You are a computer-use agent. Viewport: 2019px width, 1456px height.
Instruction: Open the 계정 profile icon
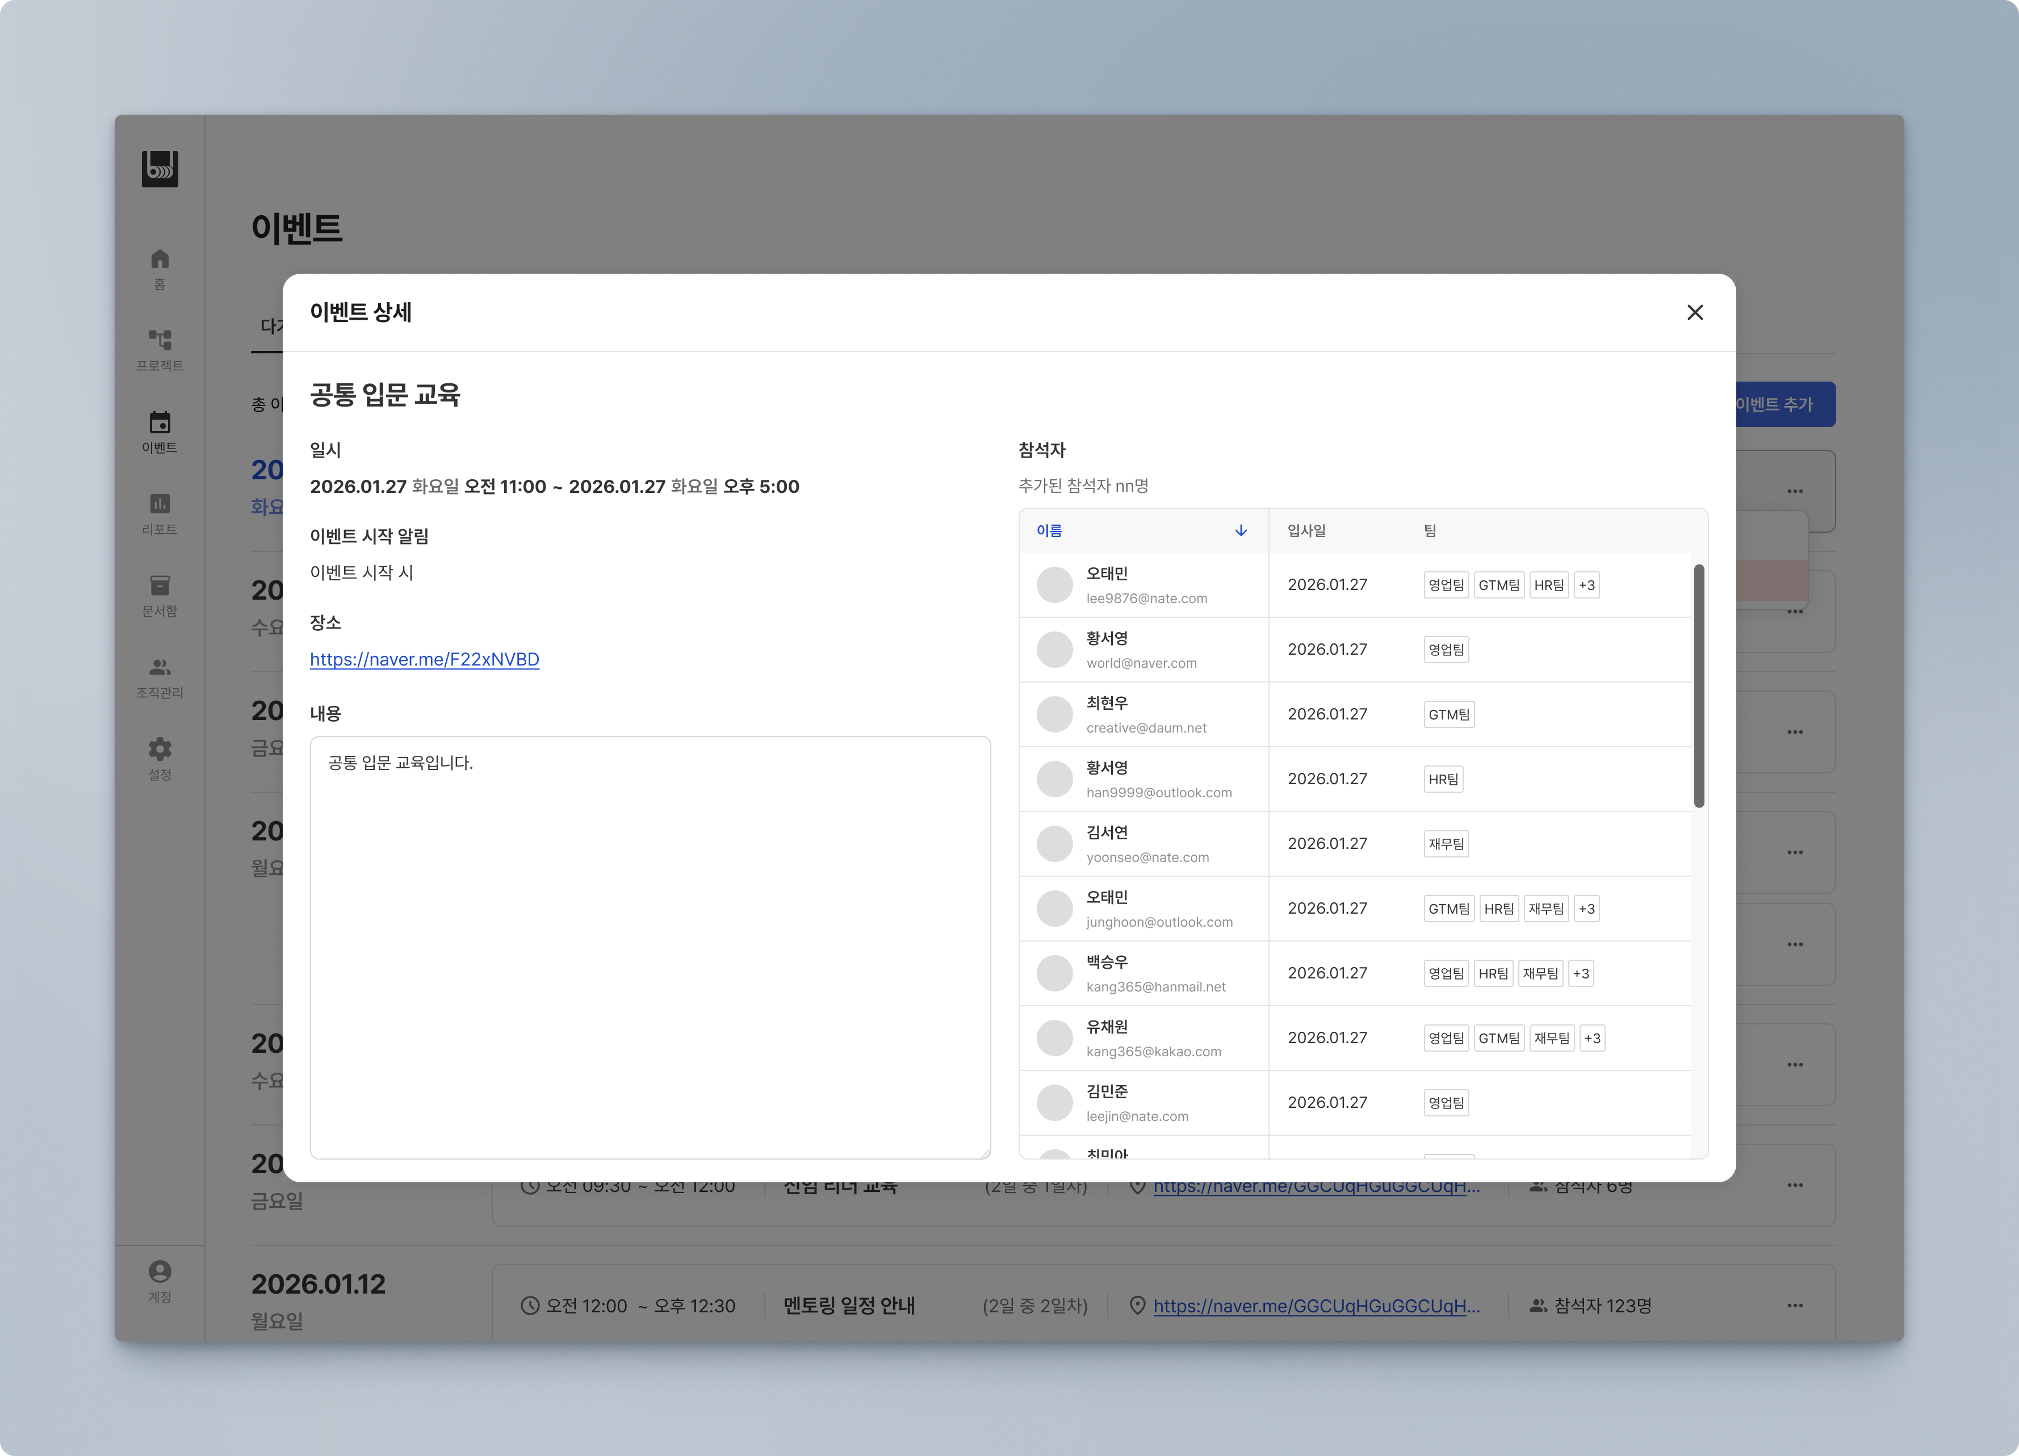[x=160, y=1271]
